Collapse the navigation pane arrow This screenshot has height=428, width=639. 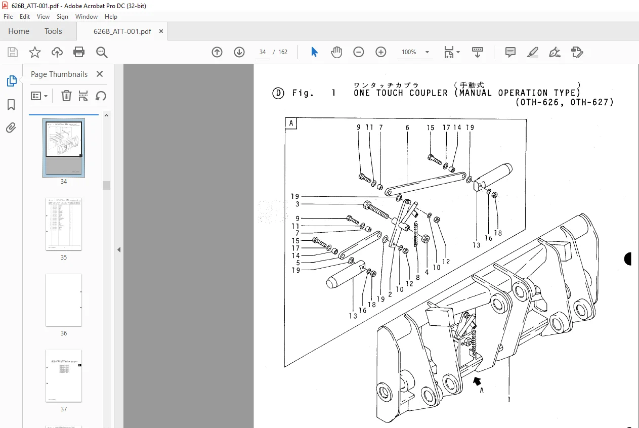pyautogui.click(x=119, y=249)
